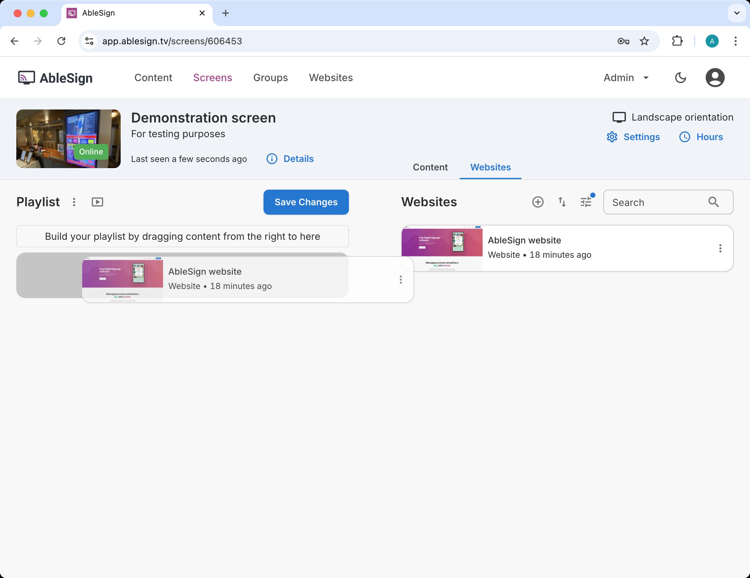The height and width of the screenshot is (578, 750).
Task: Open the user profile avatar icon
Action: (x=715, y=78)
